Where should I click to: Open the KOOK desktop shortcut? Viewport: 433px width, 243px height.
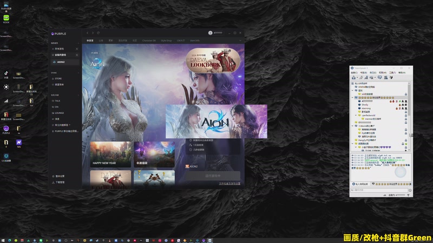[6, 19]
